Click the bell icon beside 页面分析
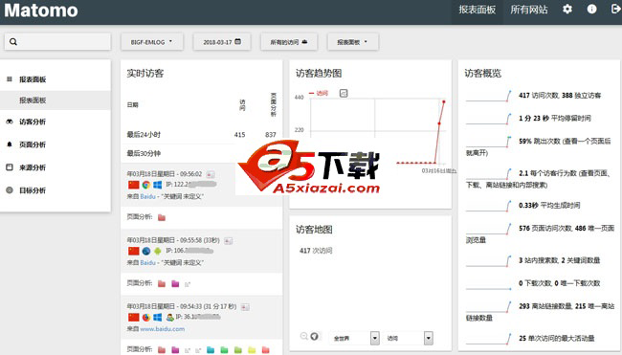The width and height of the screenshot is (622, 355). coord(10,144)
